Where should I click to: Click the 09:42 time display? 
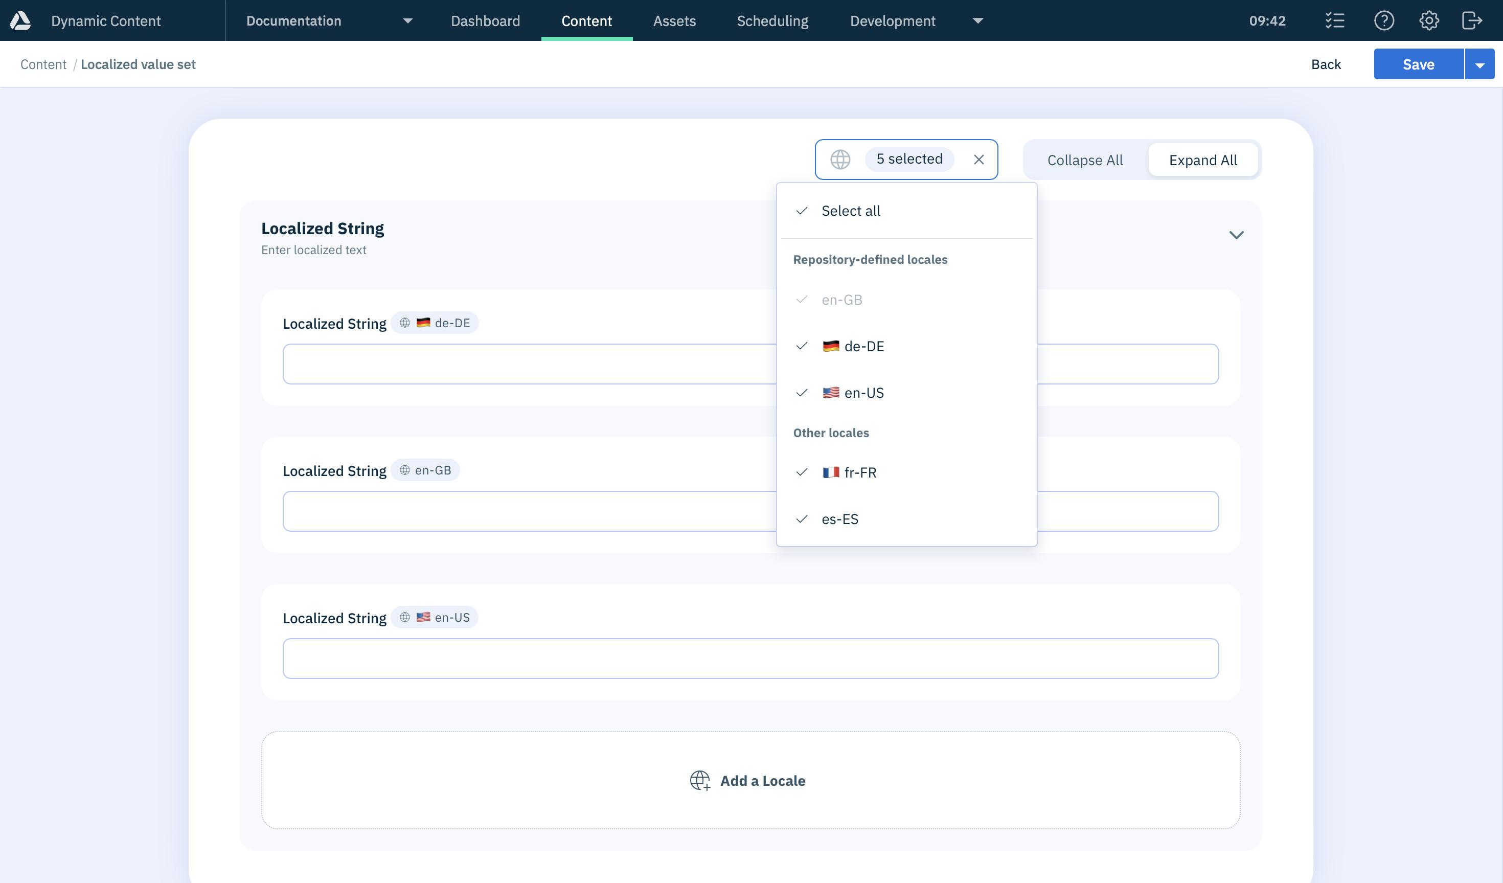coord(1267,21)
